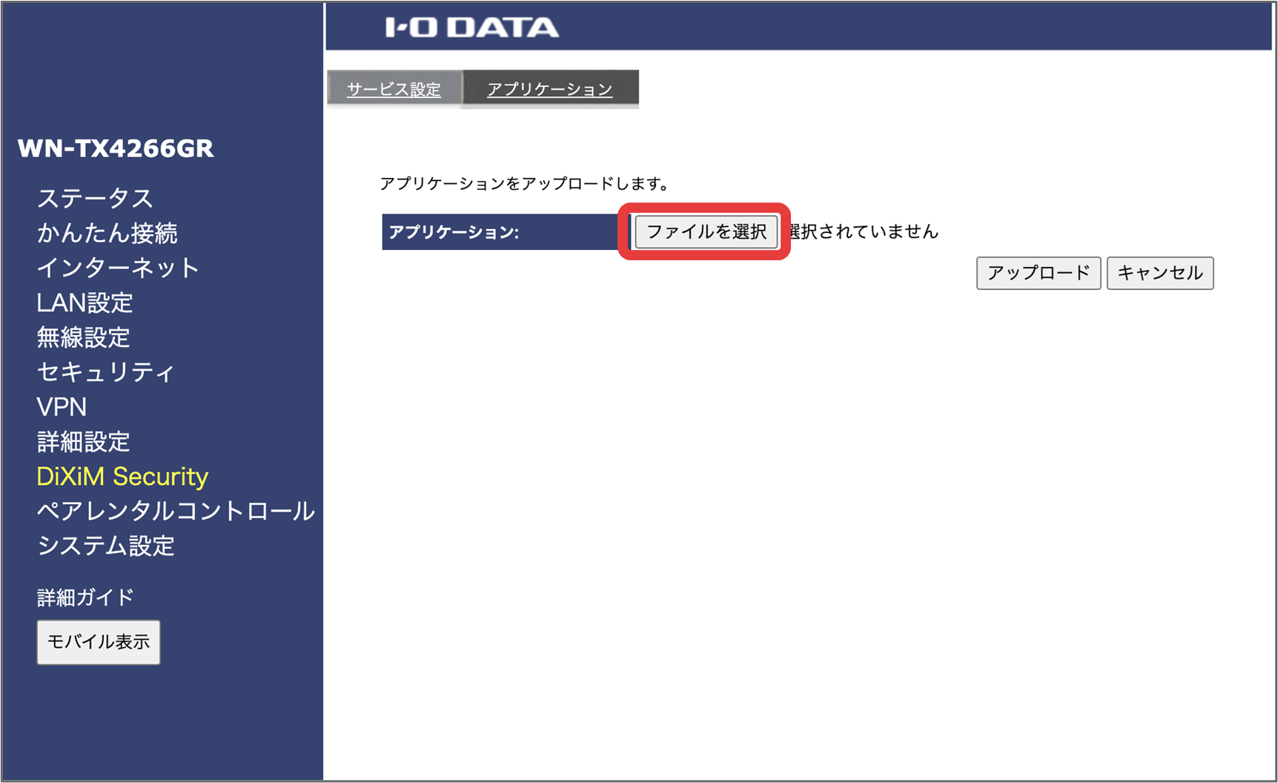Image resolution: width=1278 pixels, height=783 pixels.
Task: Click the キャンセル button
Action: [1160, 273]
